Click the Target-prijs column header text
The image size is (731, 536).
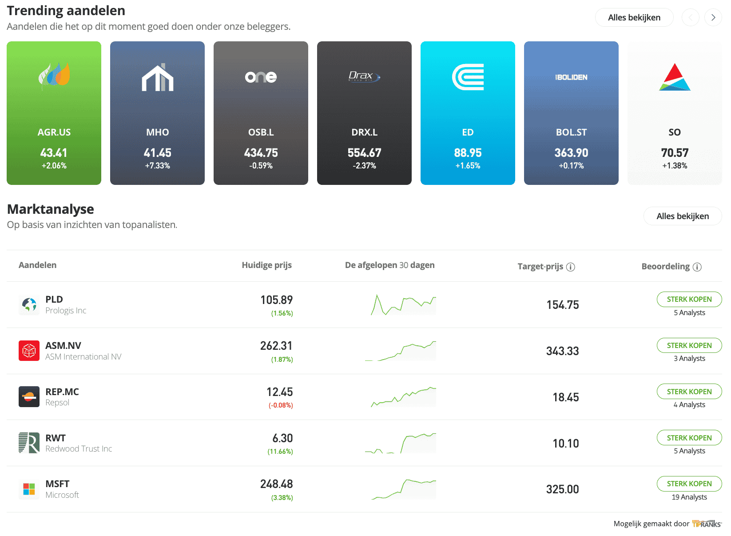click(x=540, y=267)
